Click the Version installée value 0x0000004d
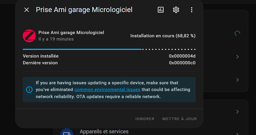 (182, 56)
